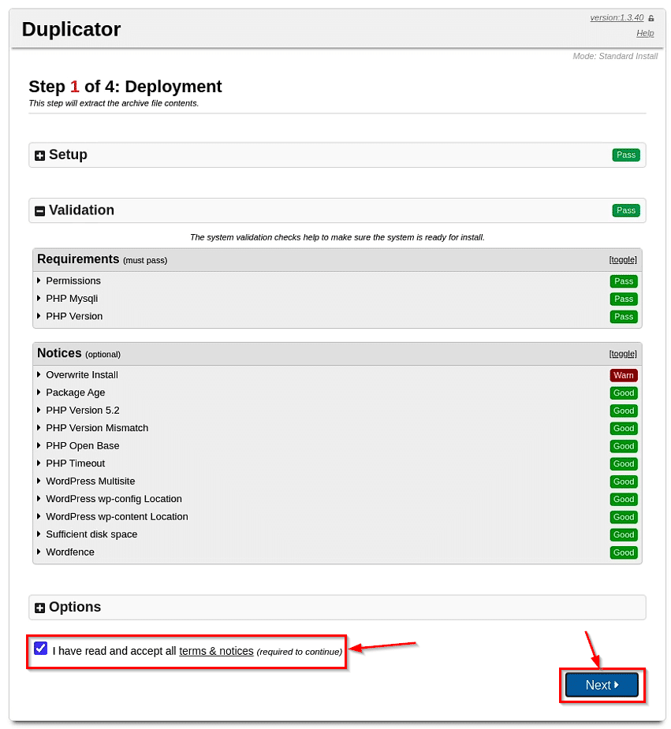This screenshot has width=671, height=729.
Task: Click the Good badge for PHP Version 5.2
Action: click(624, 411)
